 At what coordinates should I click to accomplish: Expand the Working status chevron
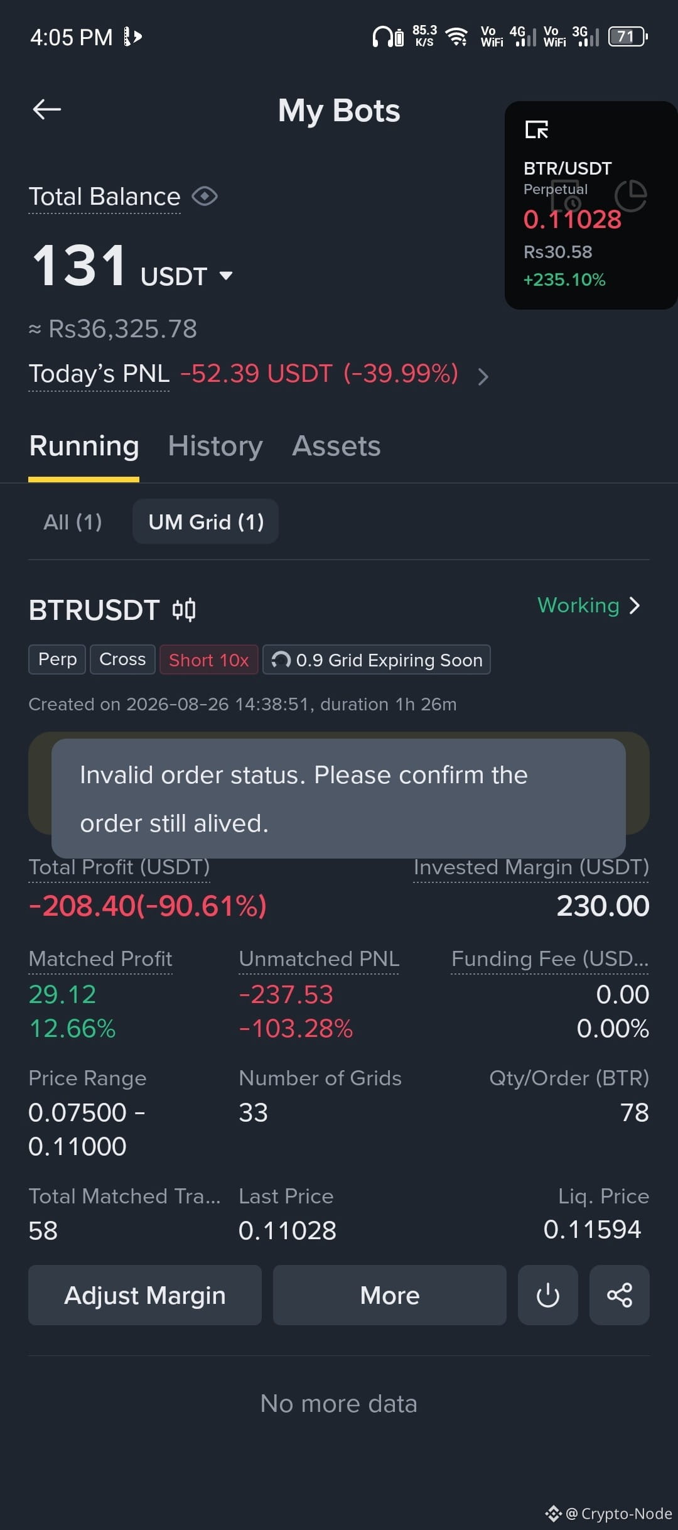tap(635, 605)
